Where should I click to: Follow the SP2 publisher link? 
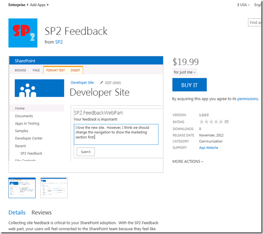click(x=59, y=42)
